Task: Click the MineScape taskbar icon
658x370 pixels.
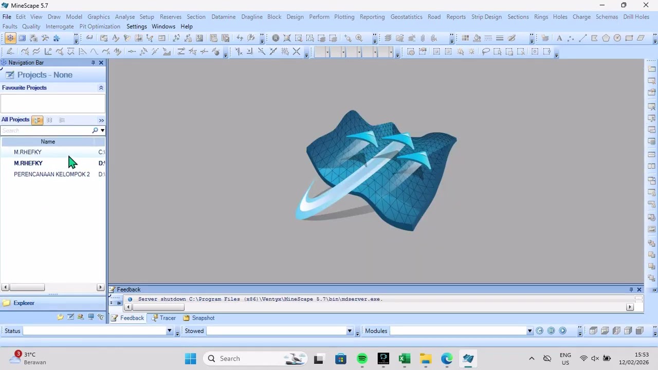Action: pos(468,358)
